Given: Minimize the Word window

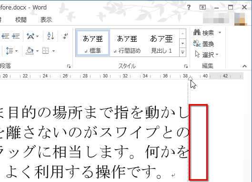Looking at the screenshot, I should pyautogui.click(x=216, y=8).
